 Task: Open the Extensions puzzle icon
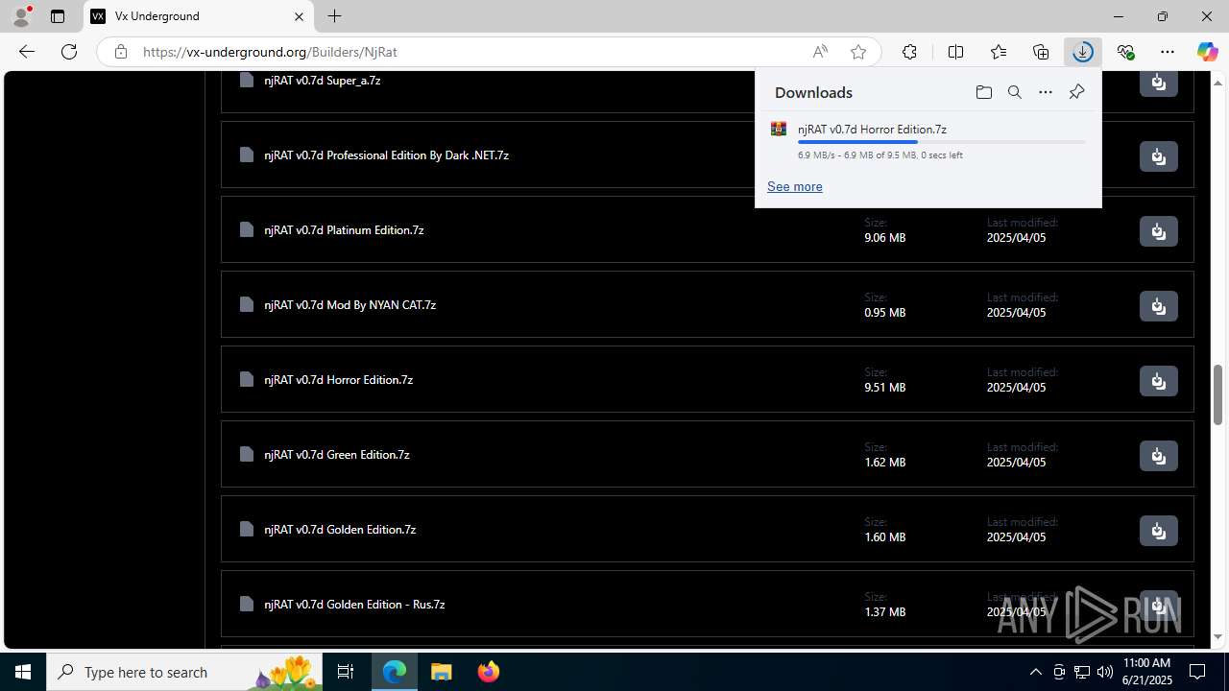pyautogui.click(x=909, y=52)
